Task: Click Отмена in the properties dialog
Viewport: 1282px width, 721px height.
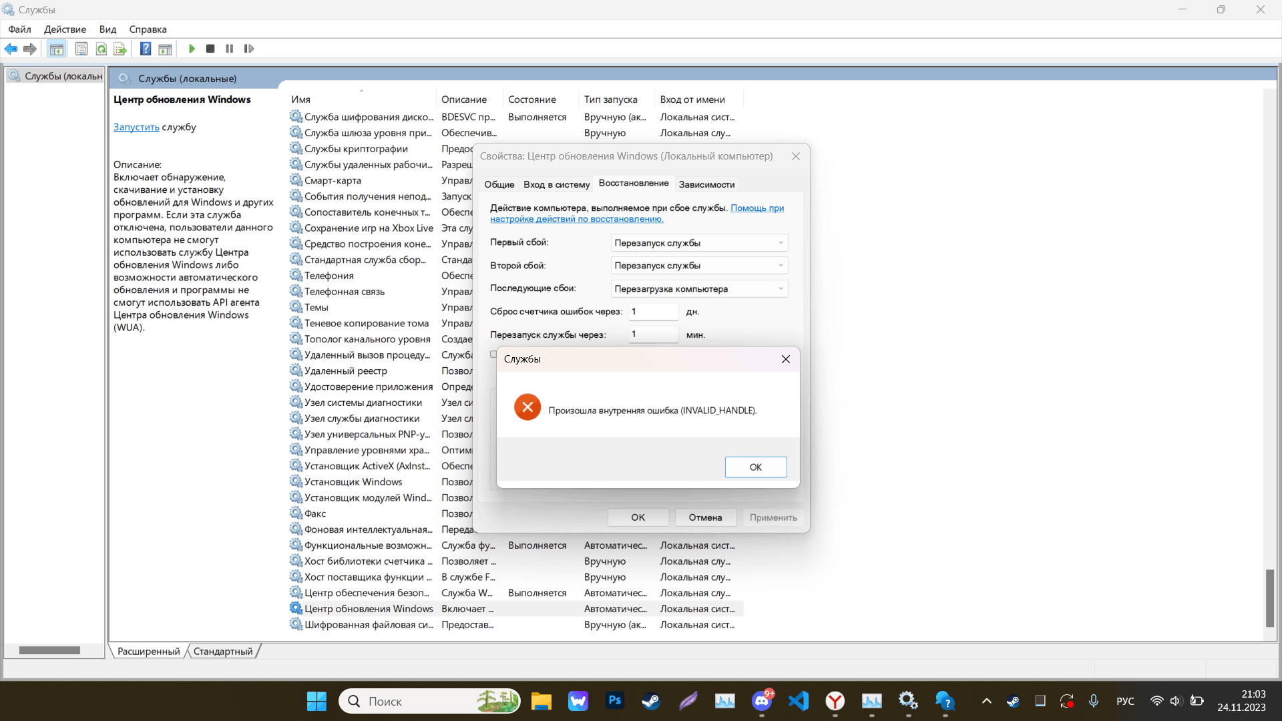Action: pos(705,517)
